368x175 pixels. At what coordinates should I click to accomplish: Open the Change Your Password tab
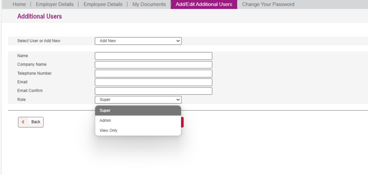click(268, 4)
